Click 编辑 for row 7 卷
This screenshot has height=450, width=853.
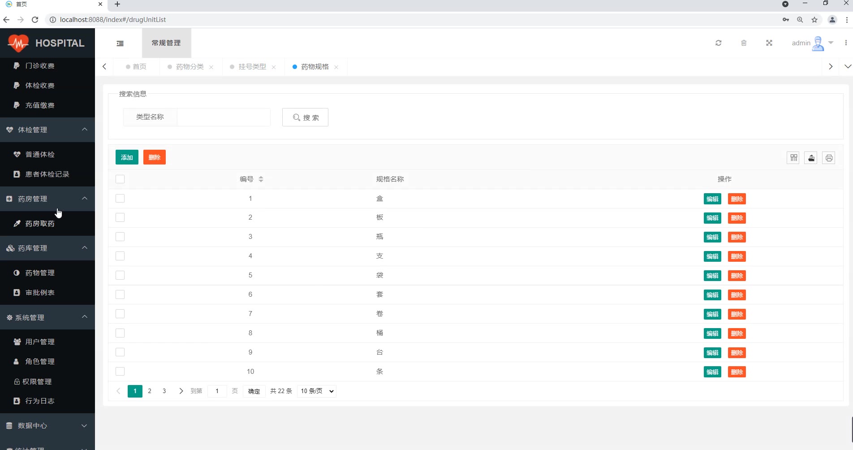click(712, 314)
